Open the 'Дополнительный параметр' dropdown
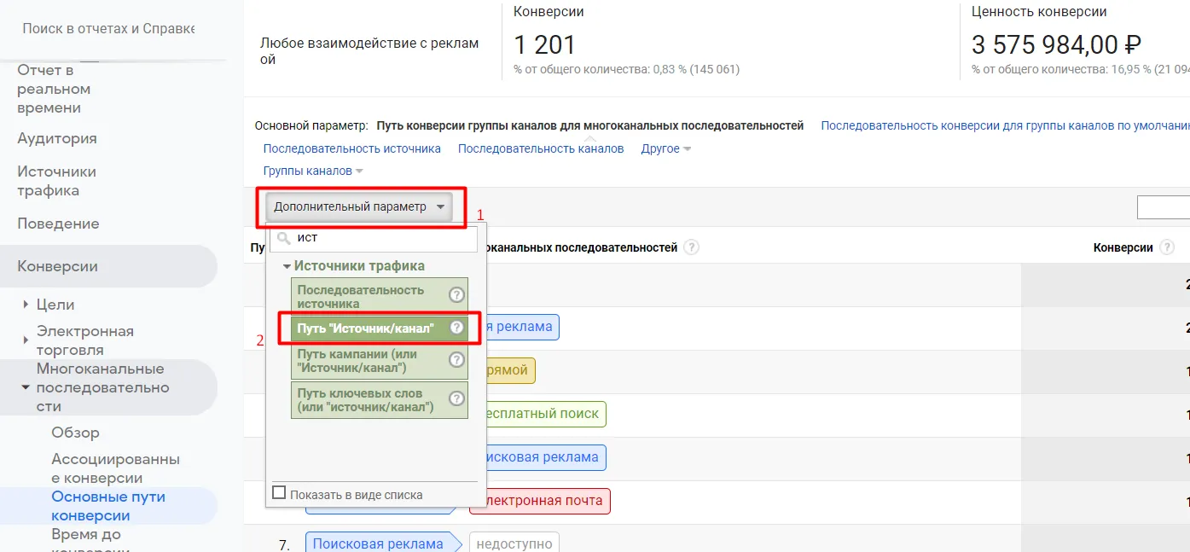Image resolution: width=1190 pixels, height=552 pixels. [359, 206]
